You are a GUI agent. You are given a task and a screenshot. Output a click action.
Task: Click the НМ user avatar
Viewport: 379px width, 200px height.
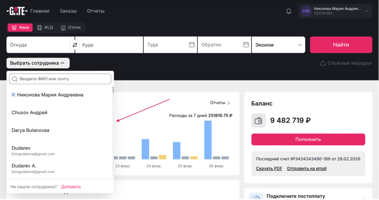pyautogui.click(x=306, y=11)
